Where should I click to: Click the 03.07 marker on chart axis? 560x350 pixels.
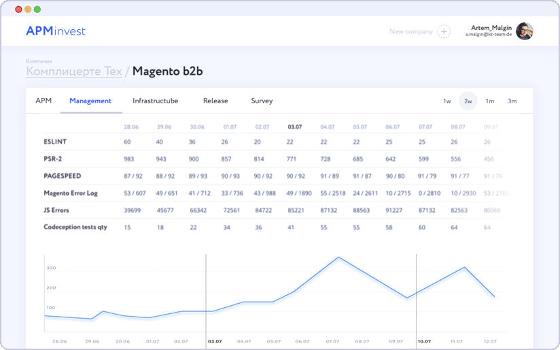(x=214, y=341)
